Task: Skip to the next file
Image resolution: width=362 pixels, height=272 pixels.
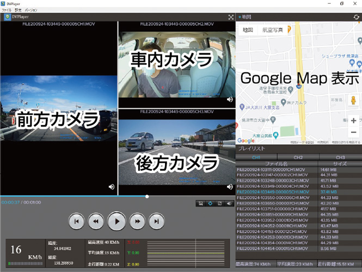Action: (157, 221)
